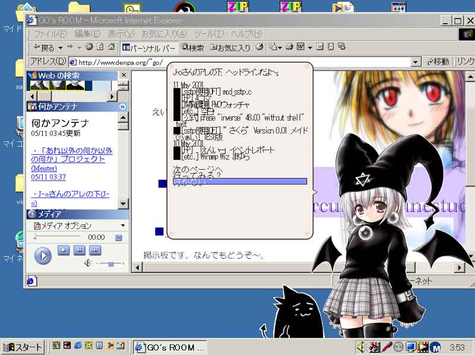Open the Back history dropdown arrow
This screenshot has width=475, height=356.
click(x=61, y=47)
